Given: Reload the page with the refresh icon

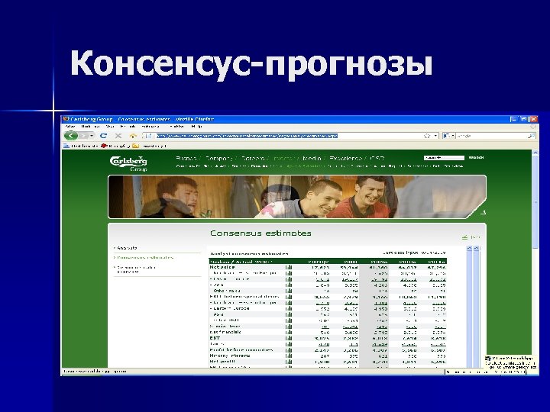Looking at the screenshot, I should [103, 136].
